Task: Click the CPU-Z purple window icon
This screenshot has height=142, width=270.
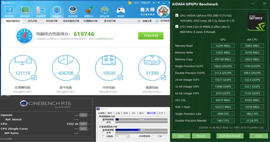Action: pos(98,109)
